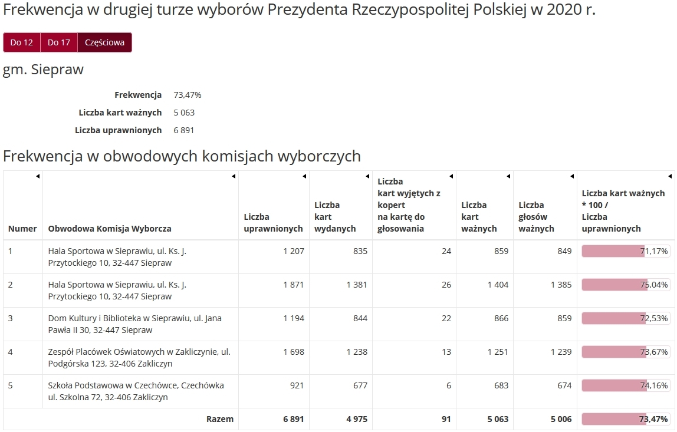
Task: Click sort arrow for kart wyjętych z kopert
Action: 451,176
